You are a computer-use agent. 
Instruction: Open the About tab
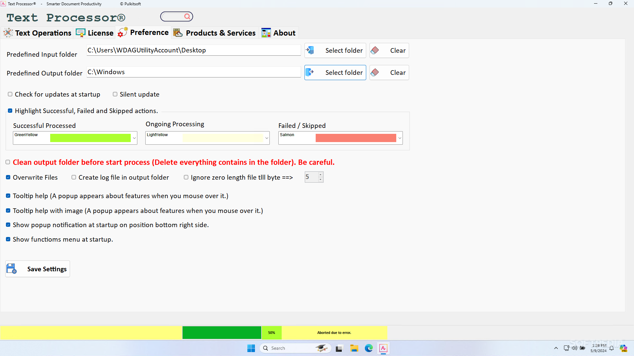click(x=279, y=33)
